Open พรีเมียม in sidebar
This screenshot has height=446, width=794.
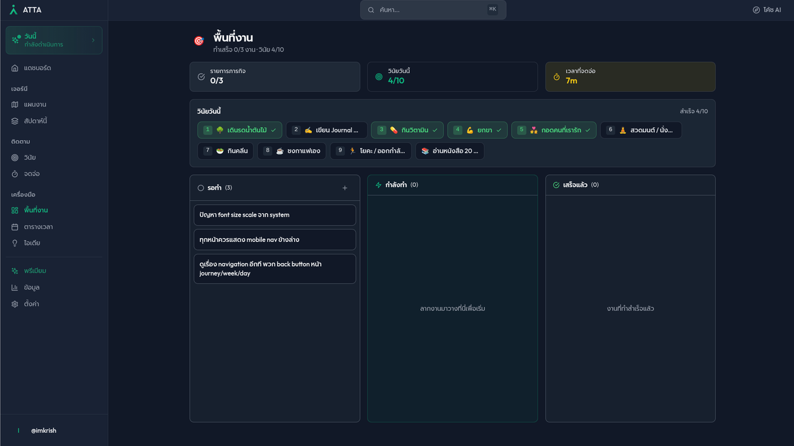coord(54,271)
